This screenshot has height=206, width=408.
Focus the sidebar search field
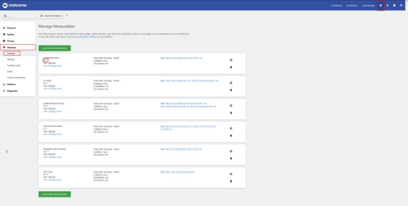tap(19, 16)
